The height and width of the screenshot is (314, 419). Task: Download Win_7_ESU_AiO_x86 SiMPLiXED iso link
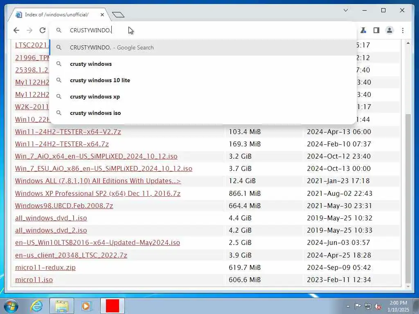104,168
